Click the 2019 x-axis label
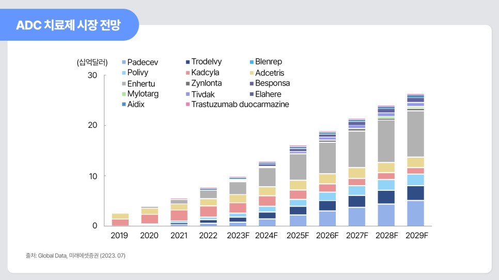The width and height of the screenshot is (499, 280). click(x=119, y=236)
